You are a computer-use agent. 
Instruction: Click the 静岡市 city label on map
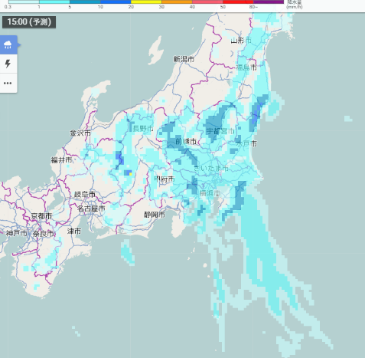click(155, 215)
